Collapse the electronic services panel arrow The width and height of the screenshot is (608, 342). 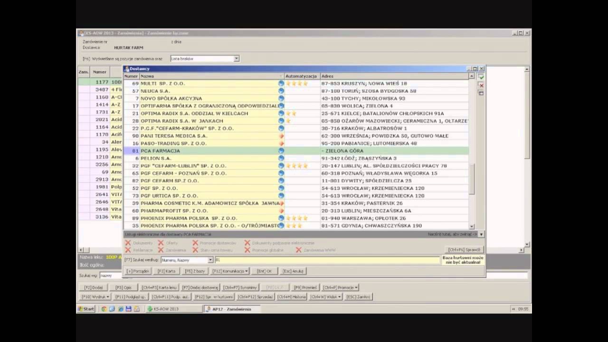click(x=481, y=234)
